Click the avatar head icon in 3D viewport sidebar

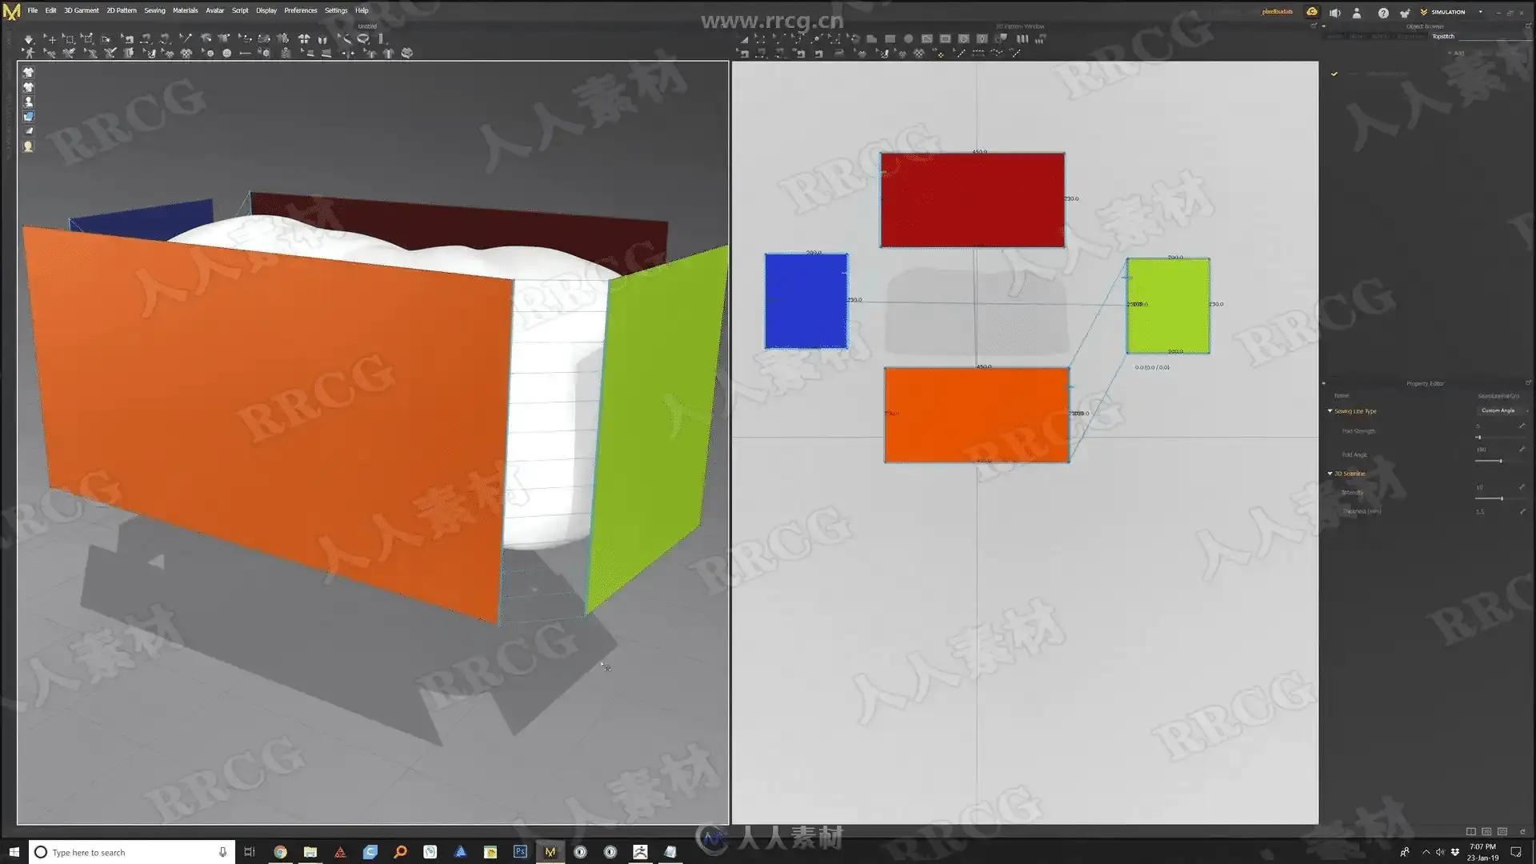(28, 146)
